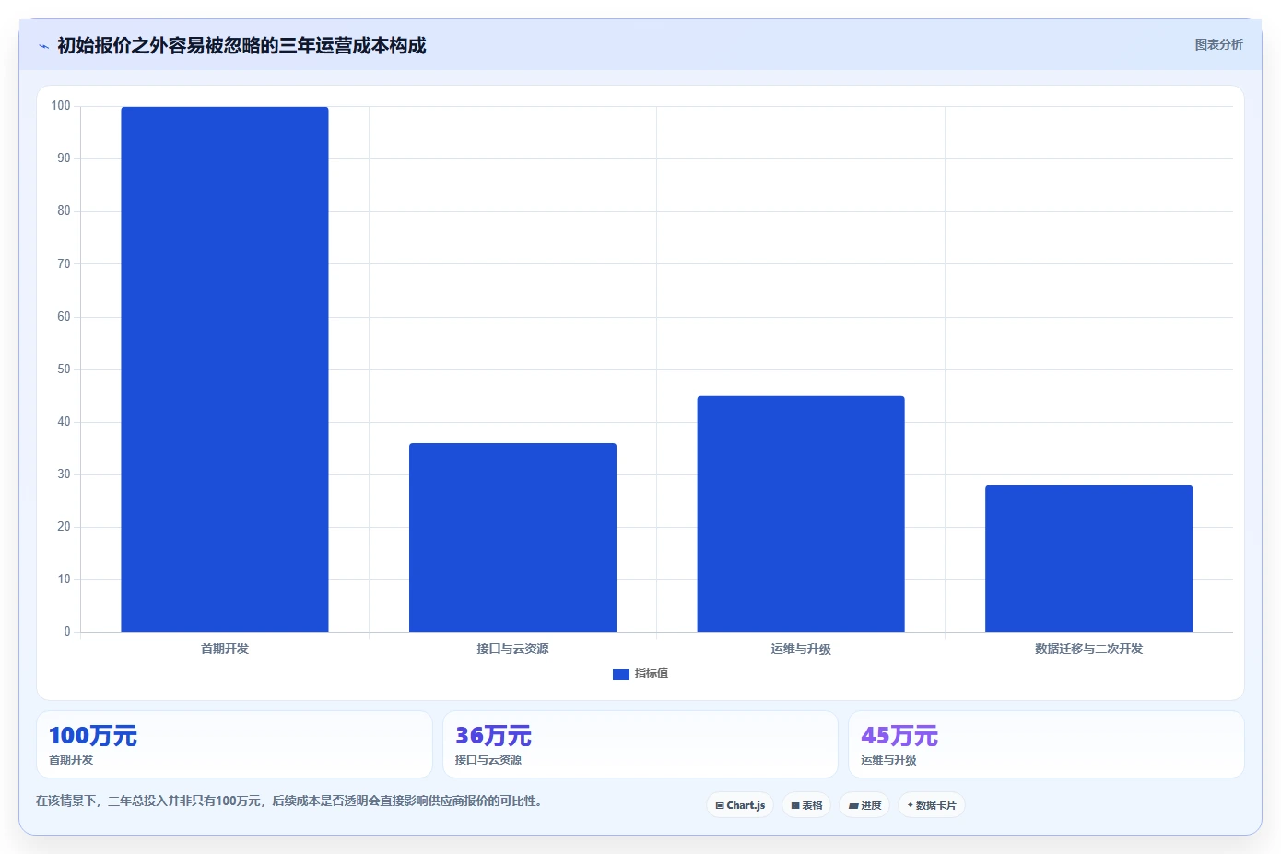This screenshot has width=1281, height=854.
Task: Click the 运维与升级 bar in chart
Action: tap(801, 514)
